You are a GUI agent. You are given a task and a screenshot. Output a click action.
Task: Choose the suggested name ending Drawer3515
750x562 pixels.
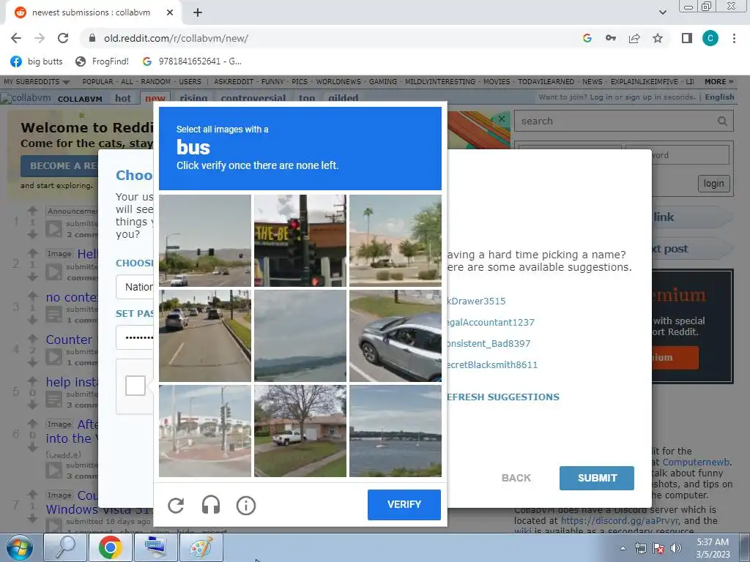tap(476, 301)
